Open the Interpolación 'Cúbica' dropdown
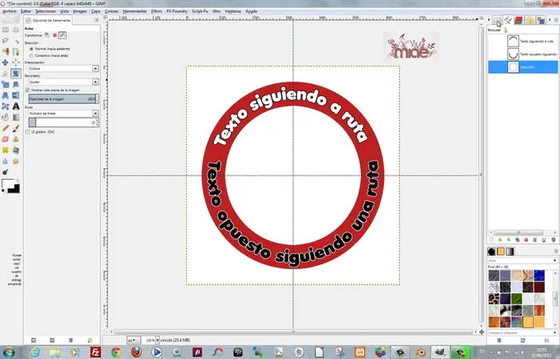 pyautogui.click(x=62, y=69)
